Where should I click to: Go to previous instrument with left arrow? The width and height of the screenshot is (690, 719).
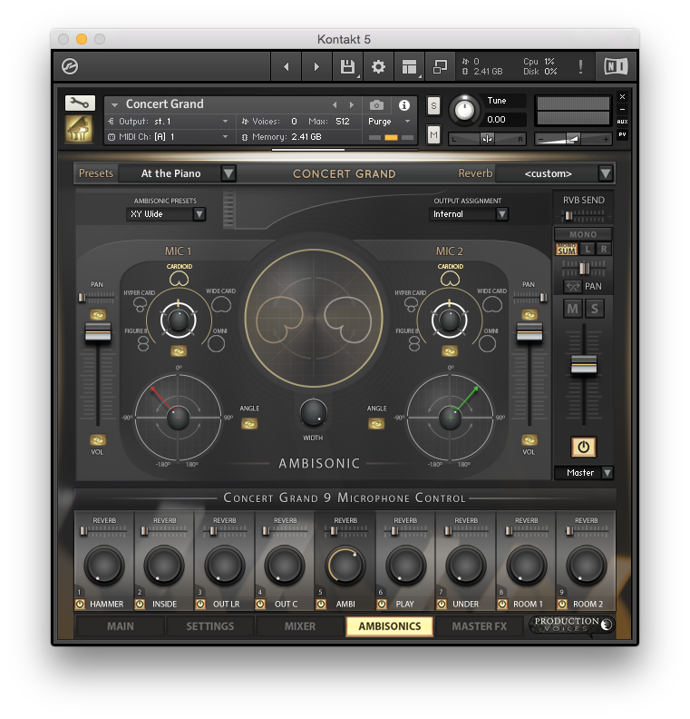[287, 67]
